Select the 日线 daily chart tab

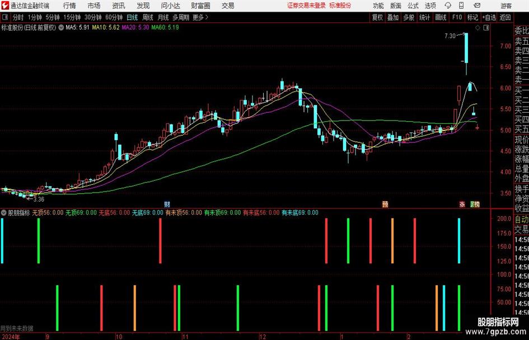coord(132,17)
